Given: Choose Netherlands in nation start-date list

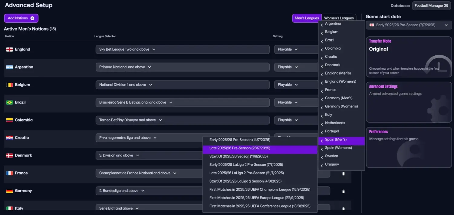Looking at the screenshot, I should point(341,123).
